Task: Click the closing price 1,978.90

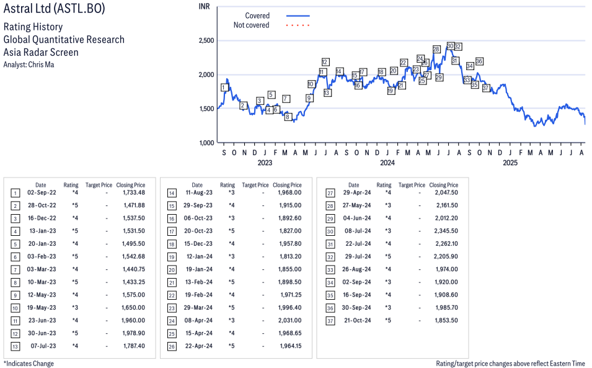Action: pyautogui.click(x=133, y=333)
